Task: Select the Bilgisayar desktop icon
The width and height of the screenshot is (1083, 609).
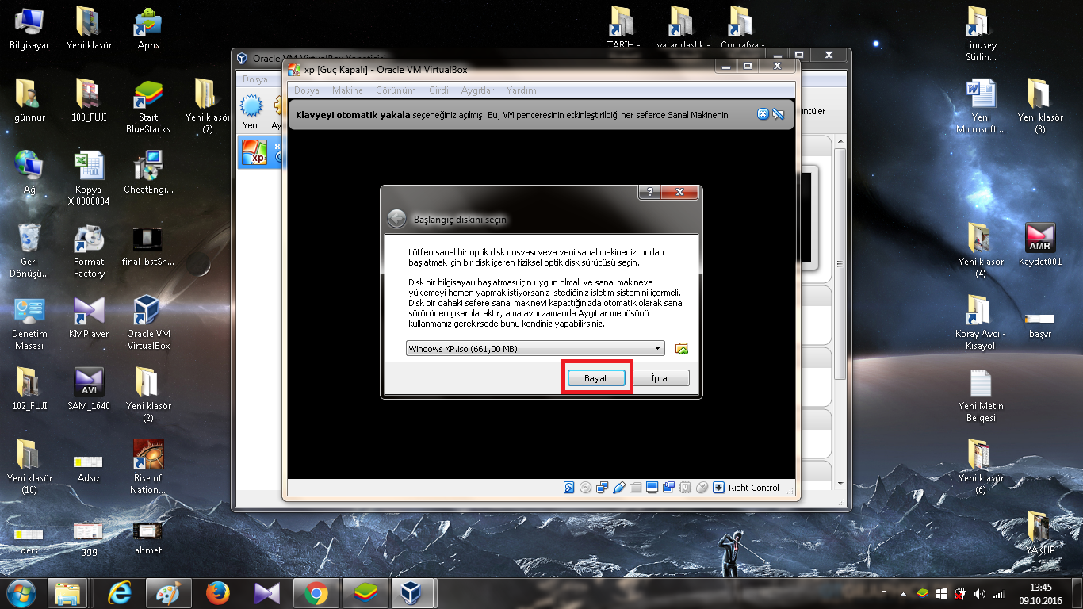Action: click(x=29, y=29)
